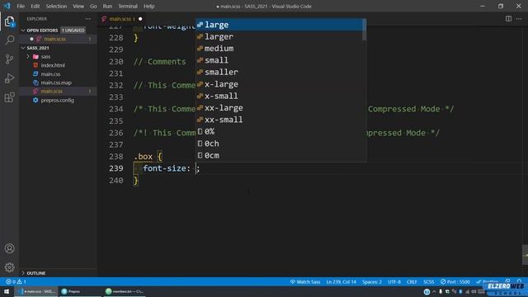
Task: Open the File menu
Action: click(21, 6)
